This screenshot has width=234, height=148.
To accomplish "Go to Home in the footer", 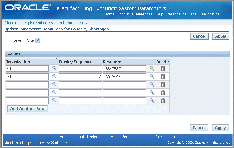I will [64, 137].
